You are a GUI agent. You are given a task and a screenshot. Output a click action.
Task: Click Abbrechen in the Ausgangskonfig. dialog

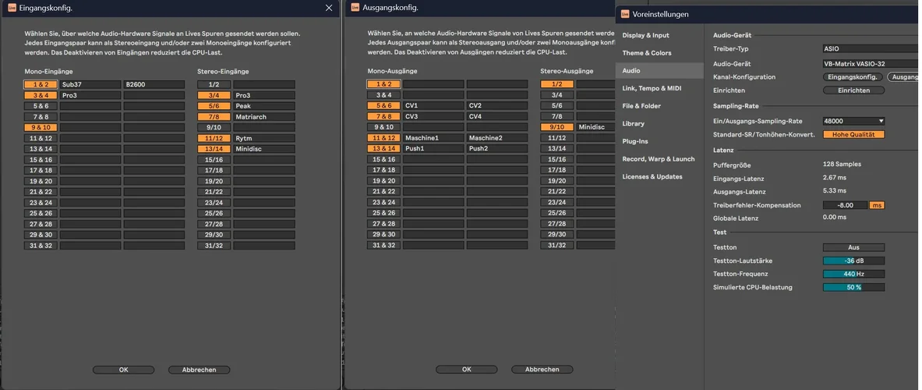point(542,370)
